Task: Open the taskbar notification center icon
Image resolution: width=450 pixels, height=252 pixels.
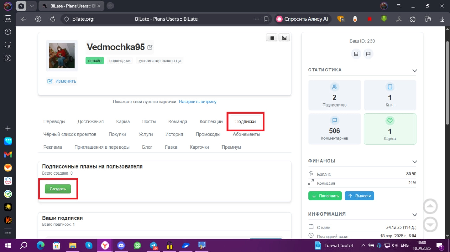Action: [440, 245]
